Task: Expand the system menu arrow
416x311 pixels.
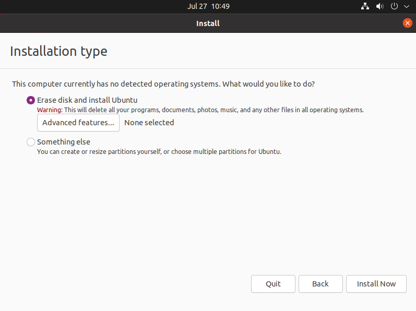Action: 406,6
